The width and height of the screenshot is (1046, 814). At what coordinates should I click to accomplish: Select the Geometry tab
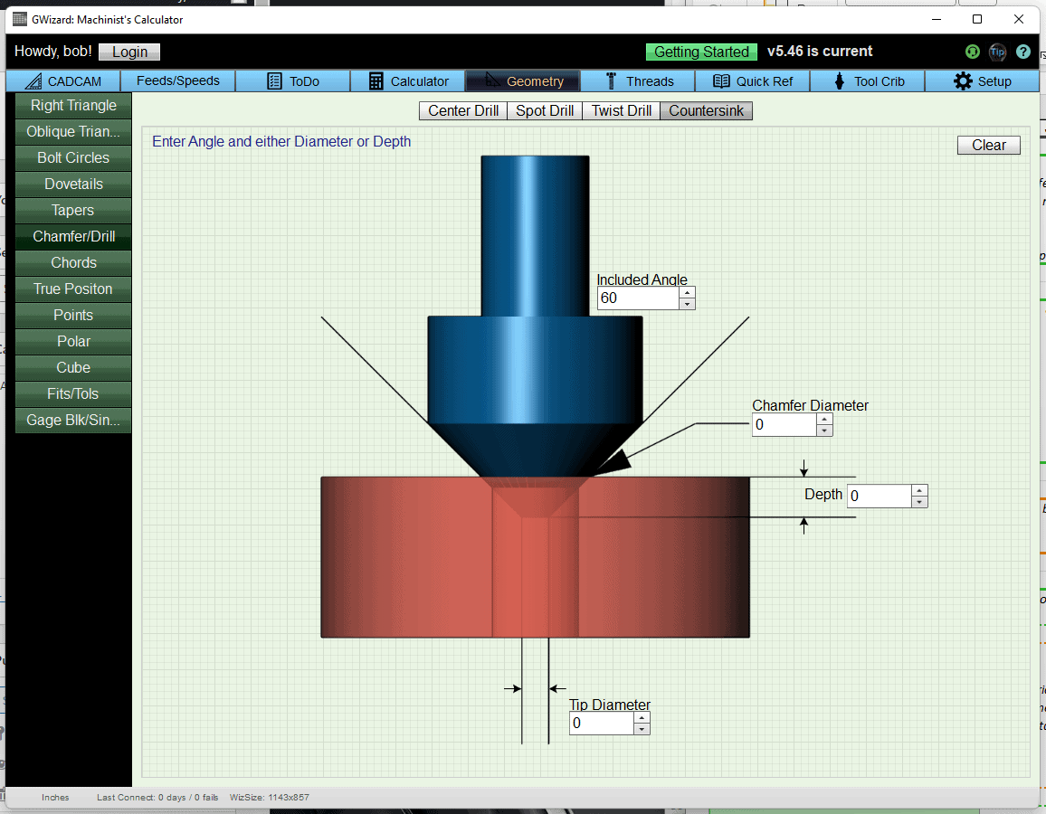522,80
